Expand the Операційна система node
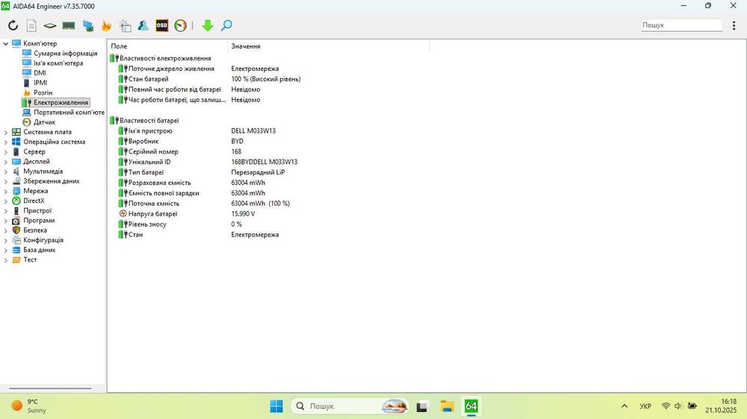Viewport: 747px width, 419px height. 6,142
